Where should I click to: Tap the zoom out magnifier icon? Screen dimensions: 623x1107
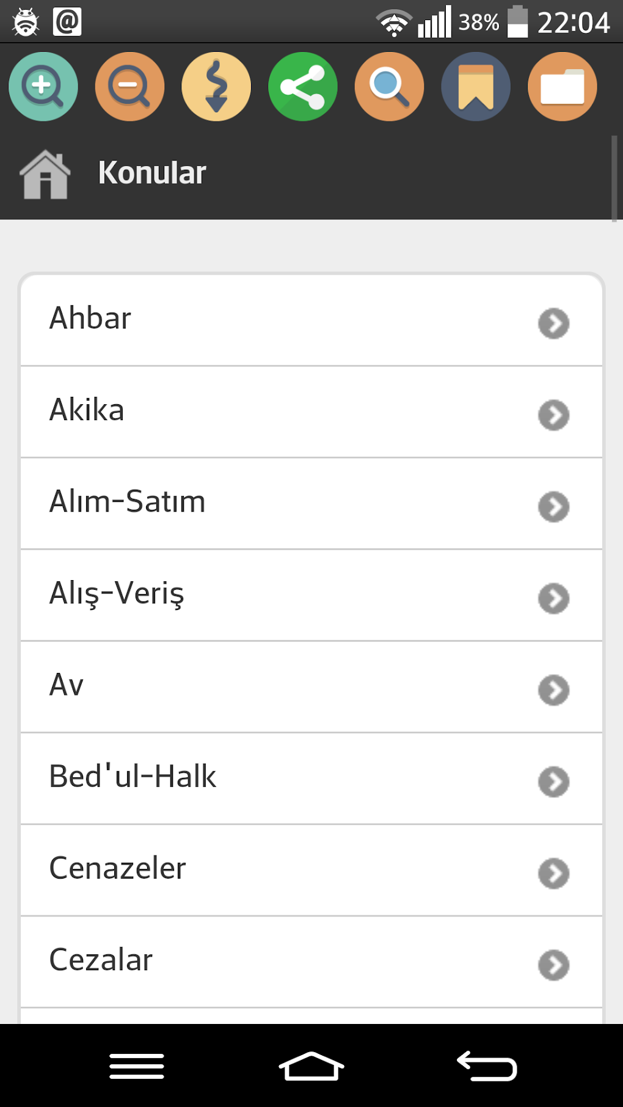(129, 87)
